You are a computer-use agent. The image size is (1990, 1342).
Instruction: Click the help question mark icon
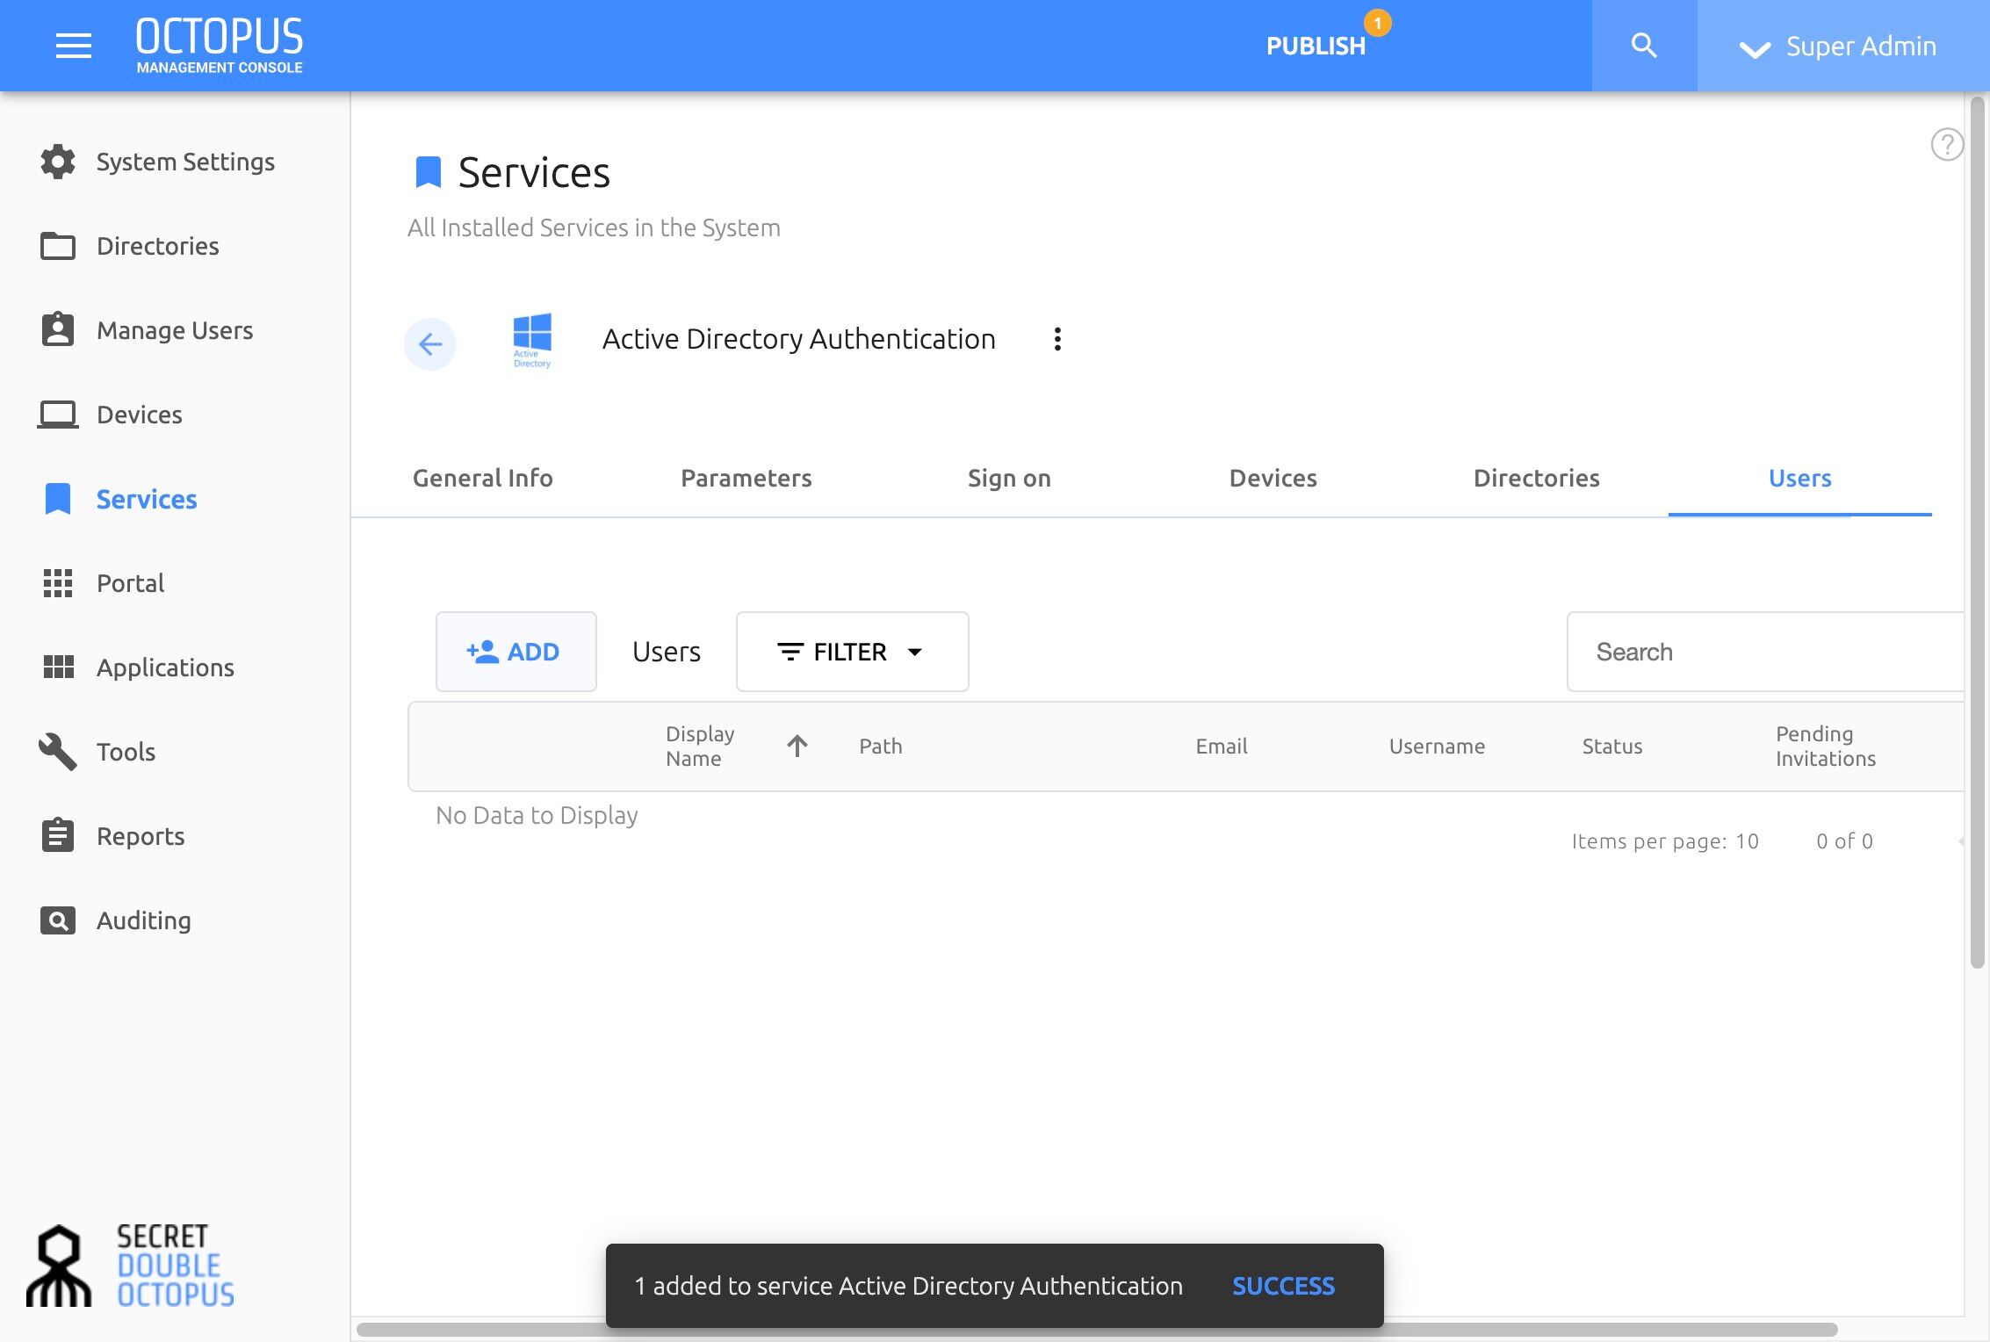coord(1946,144)
